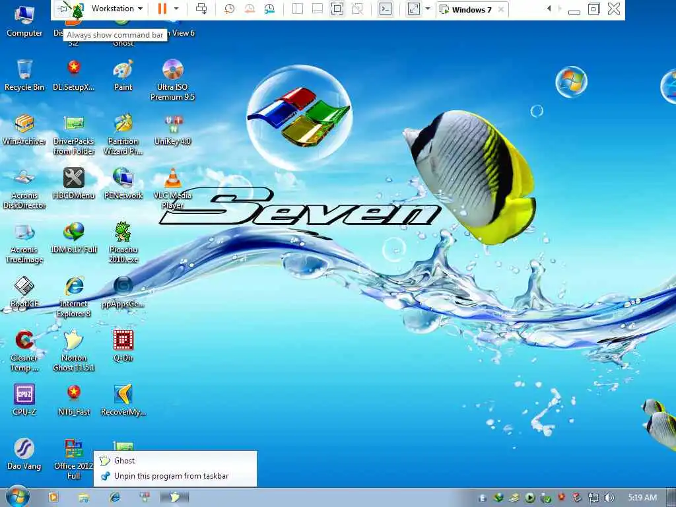
Task: Choose Unpin this program from taskbar
Action: (175, 476)
